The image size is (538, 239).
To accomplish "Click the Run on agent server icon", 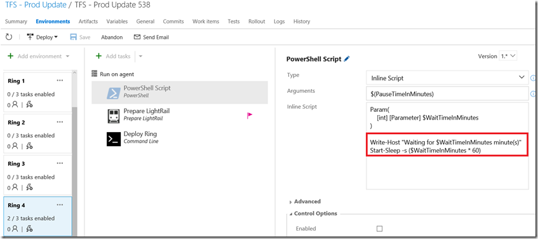I will pyautogui.click(x=95, y=74).
